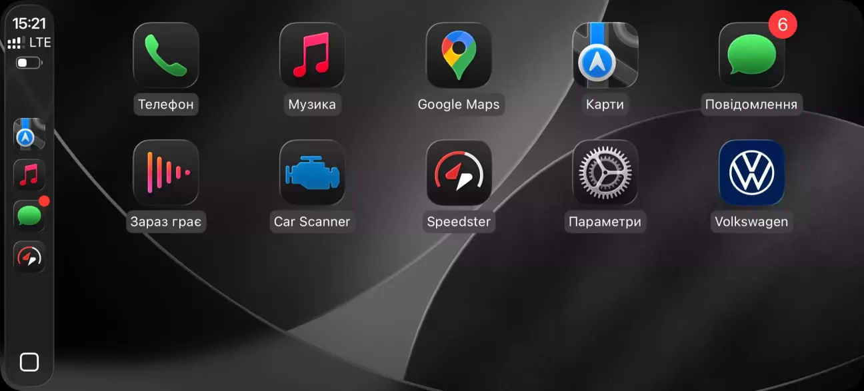Open Apple Maps from the sidebar dock
Screen dimensions: 864x391
(x=29, y=135)
